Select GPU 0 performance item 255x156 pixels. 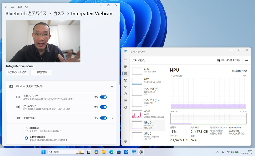coord(148,136)
